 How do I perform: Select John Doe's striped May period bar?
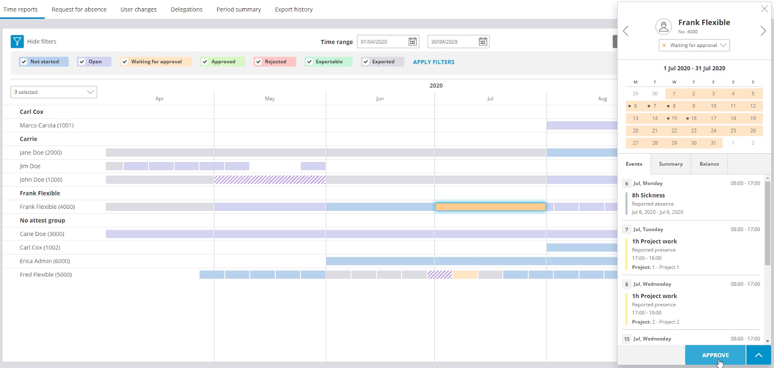(x=270, y=179)
